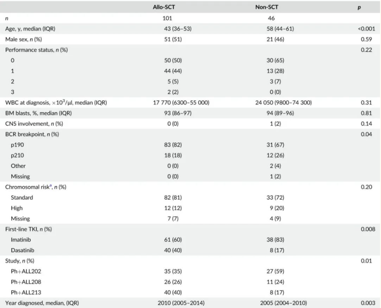Select the Ph+ALL213 study row label
381x308 pixels.
click(26, 292)
